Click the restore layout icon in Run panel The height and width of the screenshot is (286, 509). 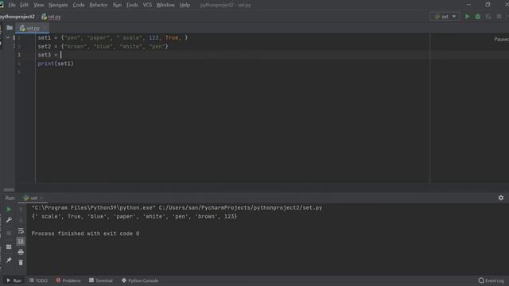[9, 247]
